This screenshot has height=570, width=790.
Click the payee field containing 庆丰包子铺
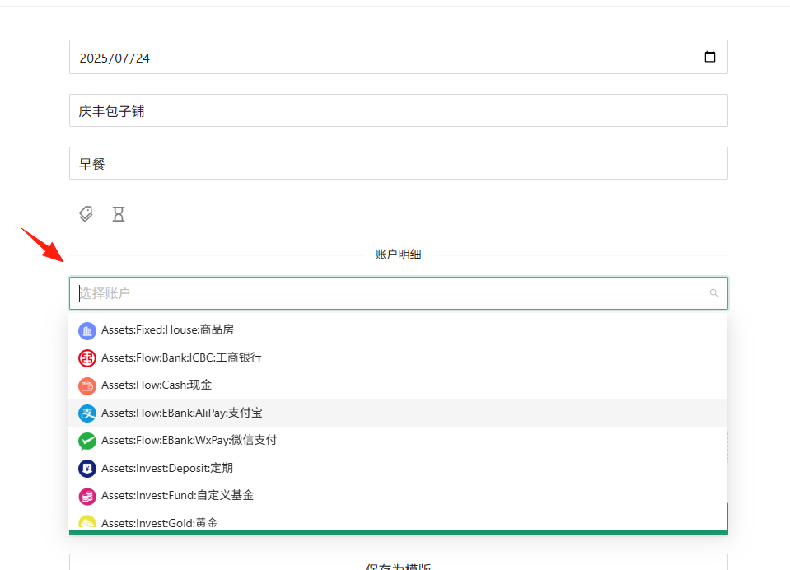tap(399, 110)
